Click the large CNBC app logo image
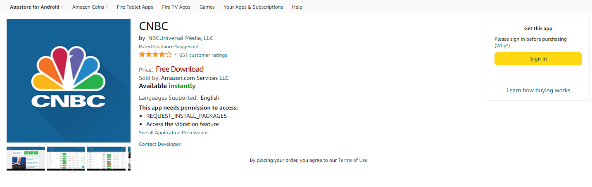This screenshot has height=187, width=592. point(69,81)
